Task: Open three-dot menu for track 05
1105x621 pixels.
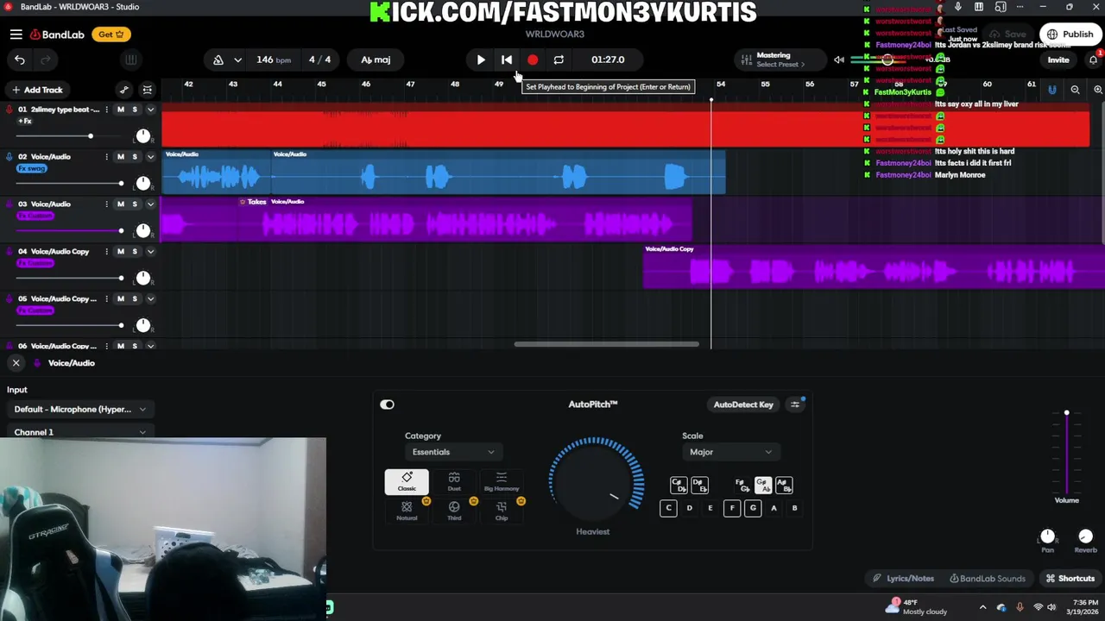Action: coord(107,299)
